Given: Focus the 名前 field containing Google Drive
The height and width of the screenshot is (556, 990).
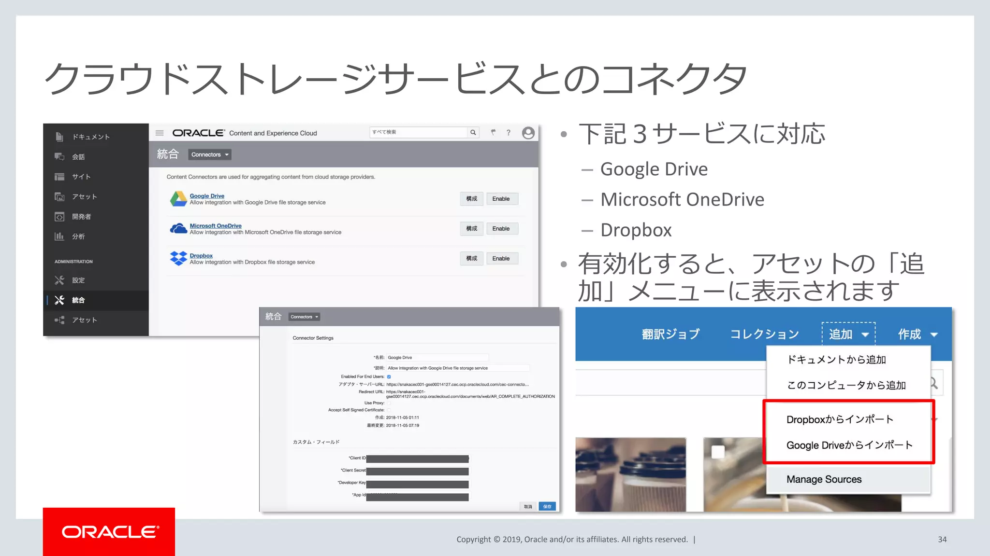Looking at the screenshot, I should [x=437, y=358].
